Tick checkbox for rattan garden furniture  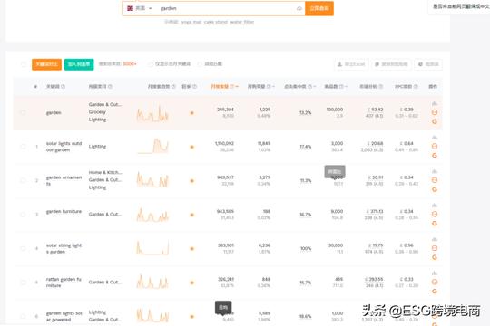click(x=23, y=283)
